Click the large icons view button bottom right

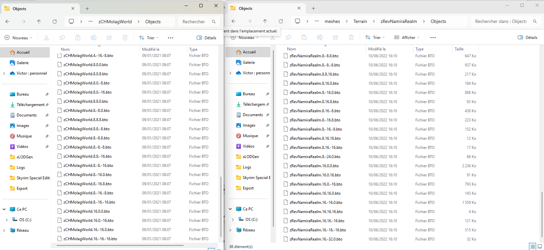(540, 246)
